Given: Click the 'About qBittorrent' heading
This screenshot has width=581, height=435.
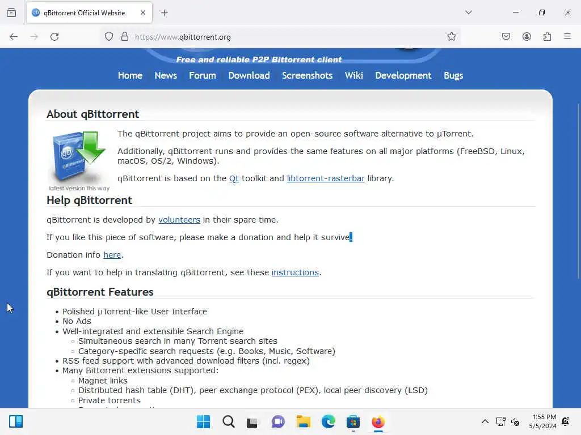Looking at the screenshot, I should click(x=92, y=114).
